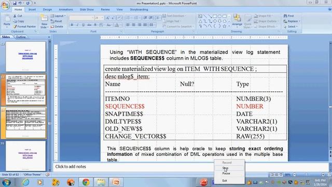Switch to the Animations ribbon tab
This screenshot has width=332, height=187.
(66, 9)
